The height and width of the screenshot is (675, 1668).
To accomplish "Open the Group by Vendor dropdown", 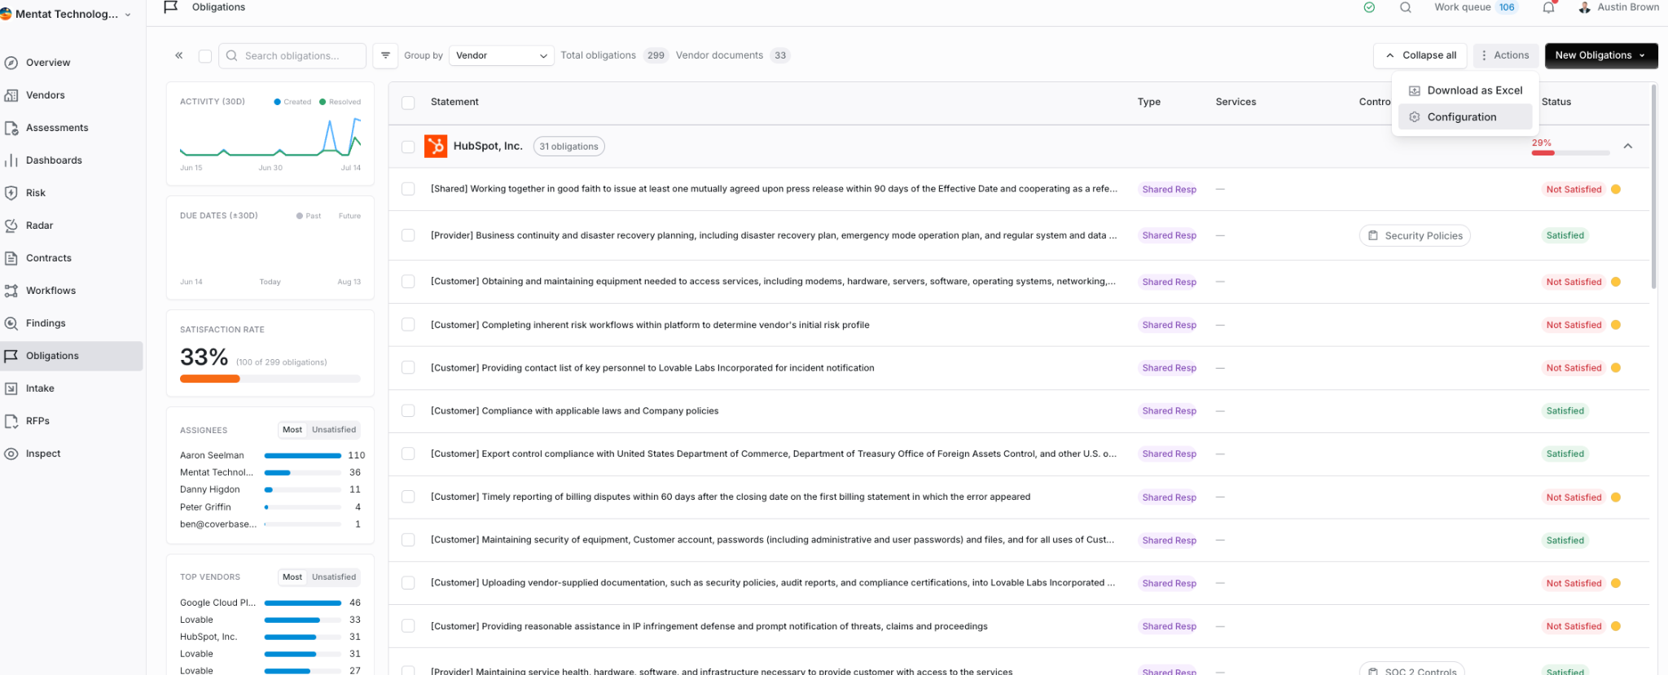I will (x=501, y=55).
